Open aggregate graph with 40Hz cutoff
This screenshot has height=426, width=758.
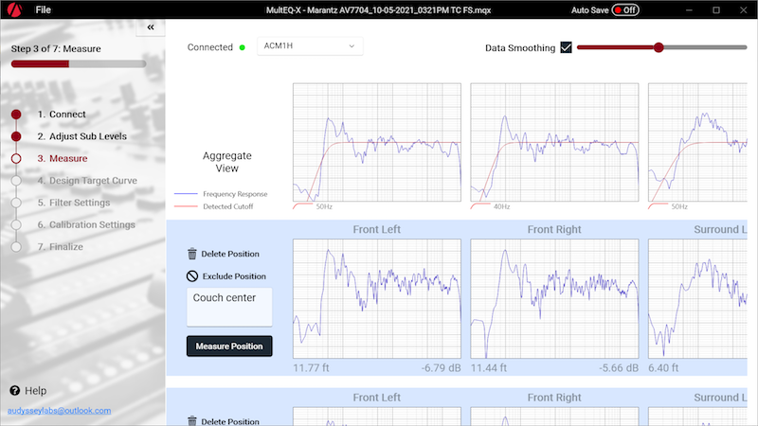coord(554,143)
